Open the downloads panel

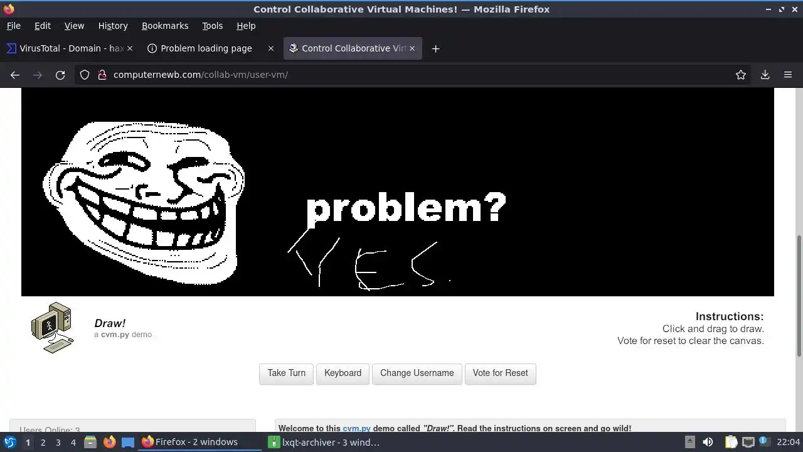coord(765,75)
